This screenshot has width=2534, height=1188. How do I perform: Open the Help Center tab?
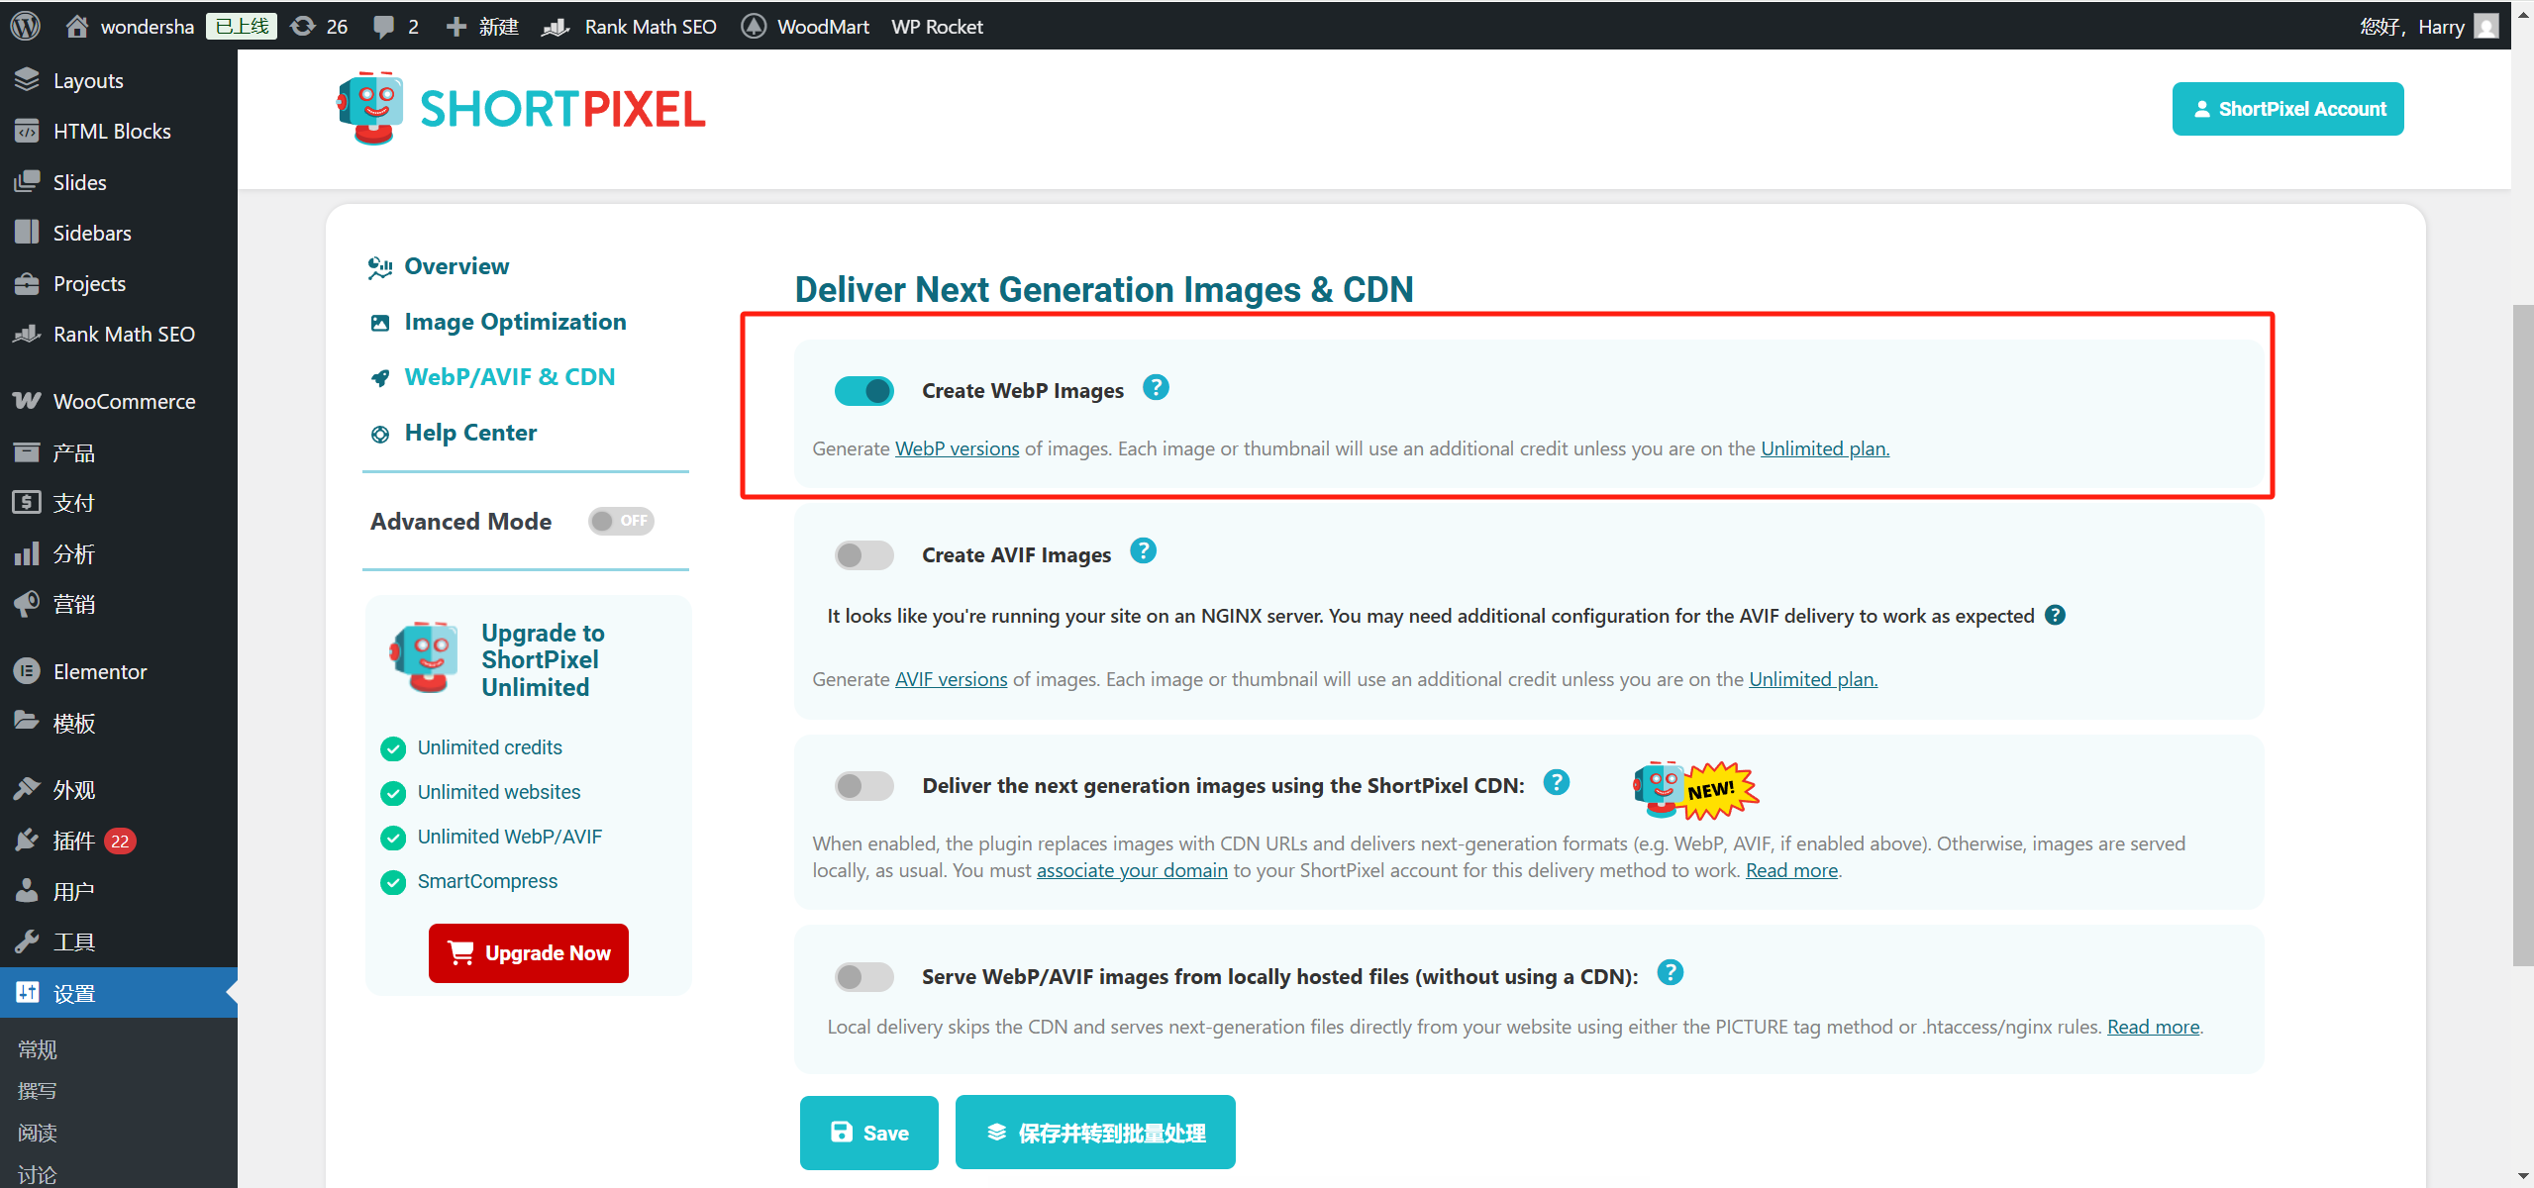pyautogui.click(x=469, y=433)
